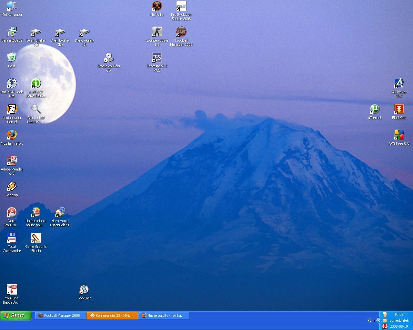Open Adobe Reader 6.0 shortcut
The image size is (413, 330).
coord(12,166)
